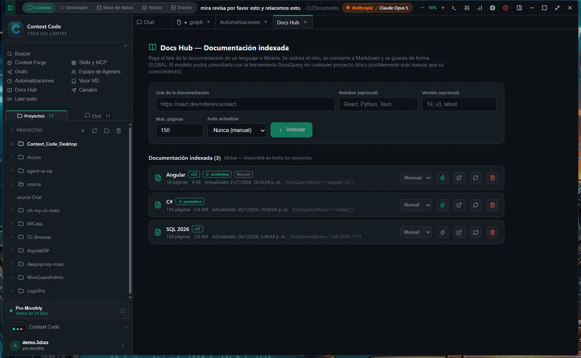The width and height of the screenshot is (581, 358).
Task: Add a new project folder icon
Action: (107, 131)
